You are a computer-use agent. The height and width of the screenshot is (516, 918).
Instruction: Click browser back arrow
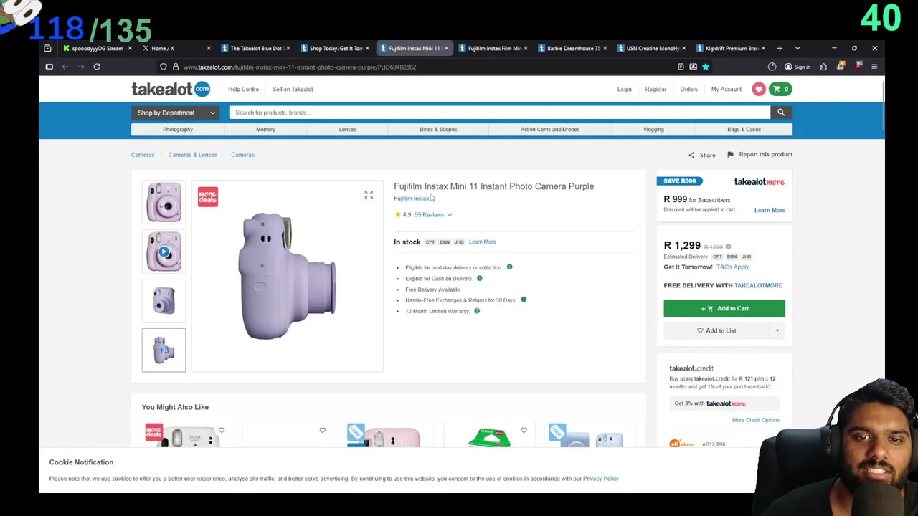click(65, 67)
